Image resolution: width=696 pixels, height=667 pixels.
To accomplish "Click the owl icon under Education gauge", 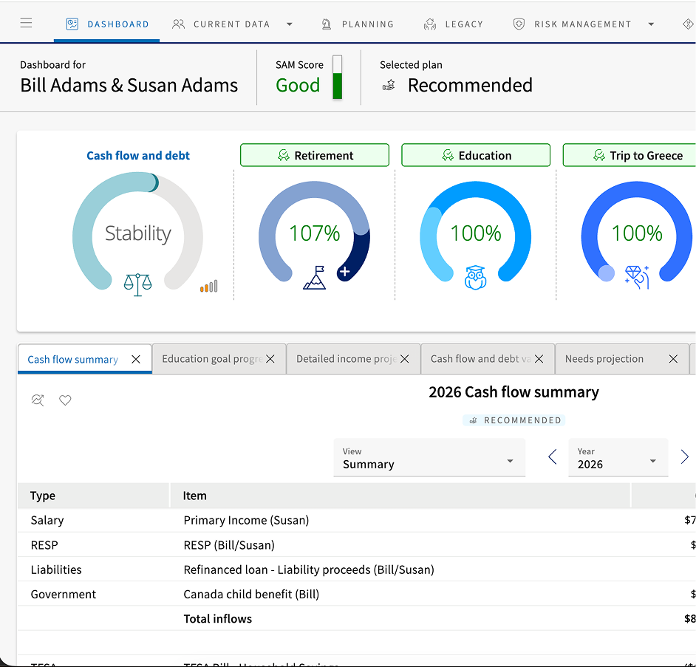I will (x=476, y=278).
